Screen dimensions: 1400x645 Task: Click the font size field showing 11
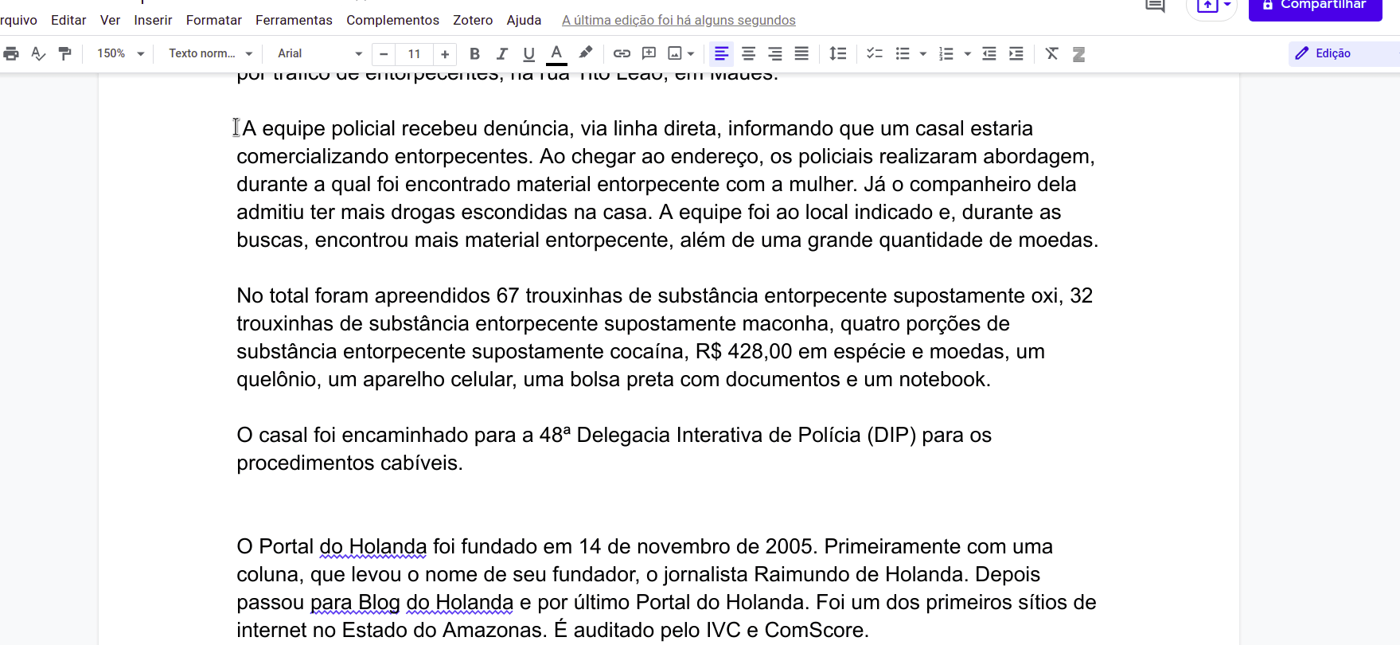[414, 54]
